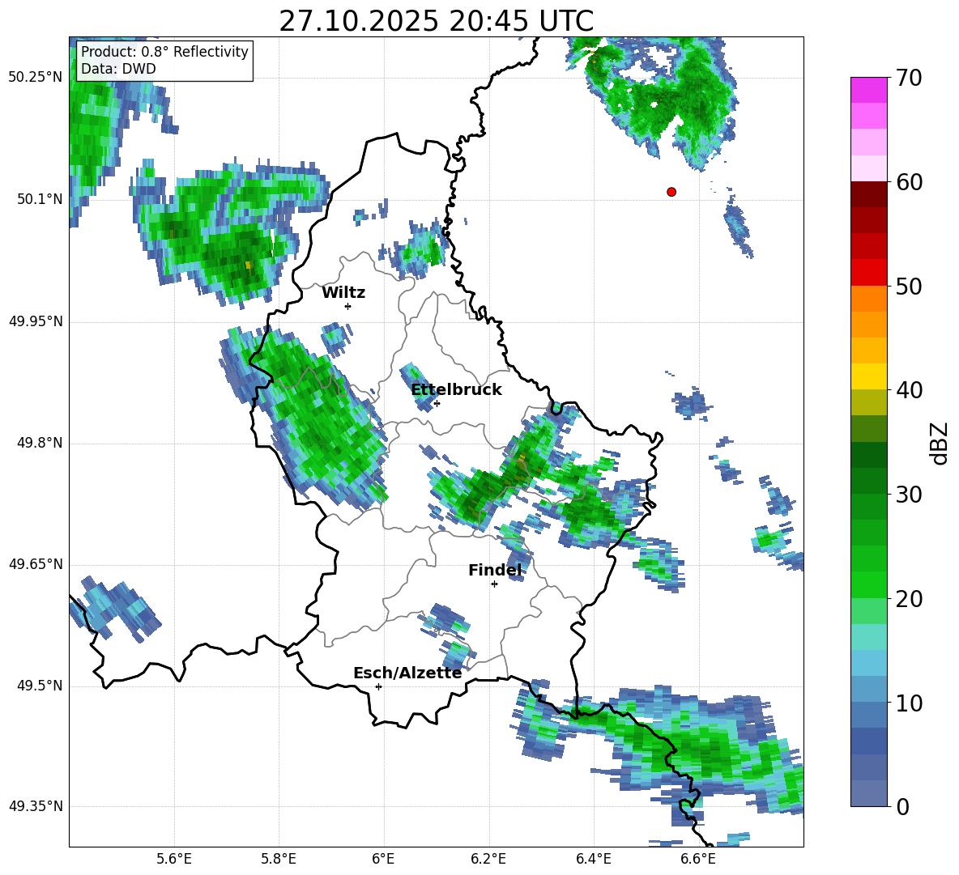Image resolution: width=959 pixels, height=875 pixels.
Task: Click the 30 value on the colorbar
Action: [x=909, y=495]
